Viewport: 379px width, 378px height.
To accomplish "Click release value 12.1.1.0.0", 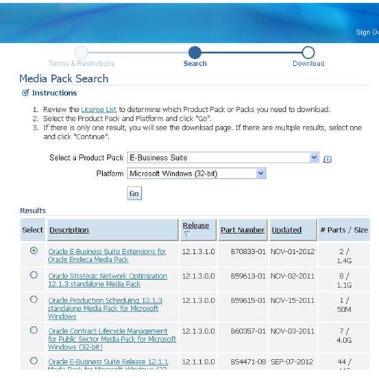I will pyautogui.click(x=199, y=362).
